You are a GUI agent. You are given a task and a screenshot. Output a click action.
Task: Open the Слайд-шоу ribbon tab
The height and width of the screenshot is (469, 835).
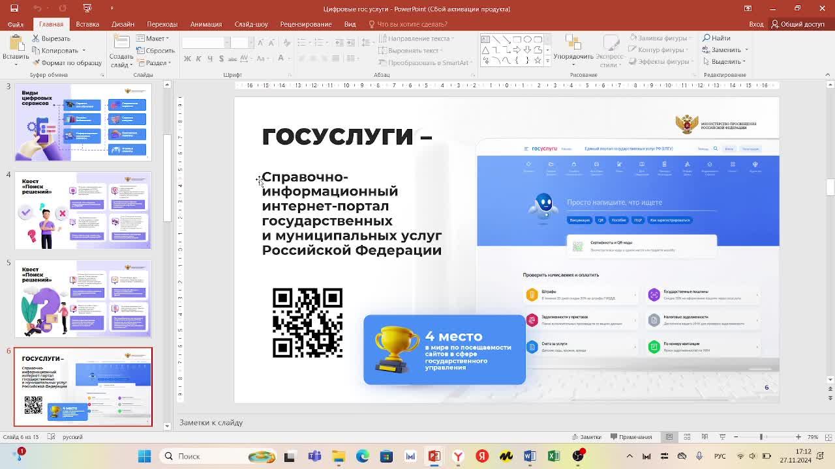click(251, 24)
